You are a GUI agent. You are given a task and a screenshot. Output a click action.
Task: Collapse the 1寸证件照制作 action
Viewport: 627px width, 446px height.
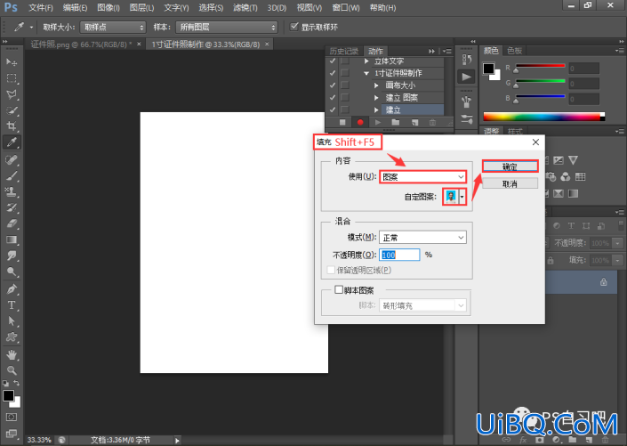(x=366, y=73)
